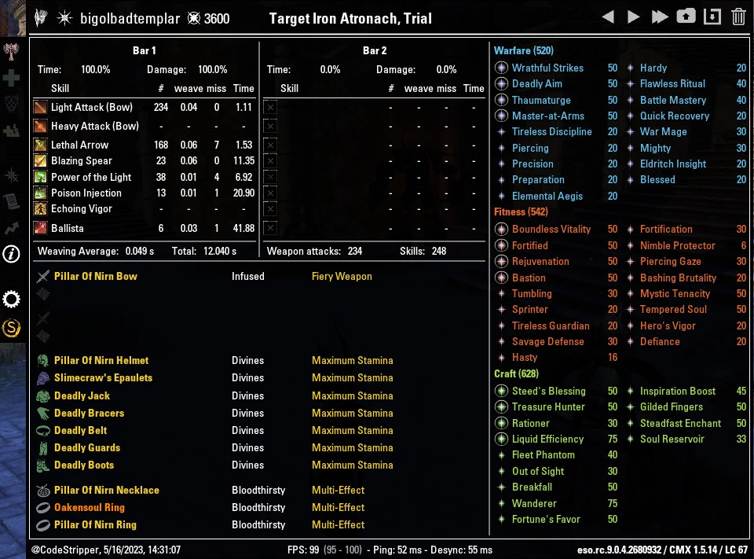Open settings gear in left sidebar

tap(11, 300)
